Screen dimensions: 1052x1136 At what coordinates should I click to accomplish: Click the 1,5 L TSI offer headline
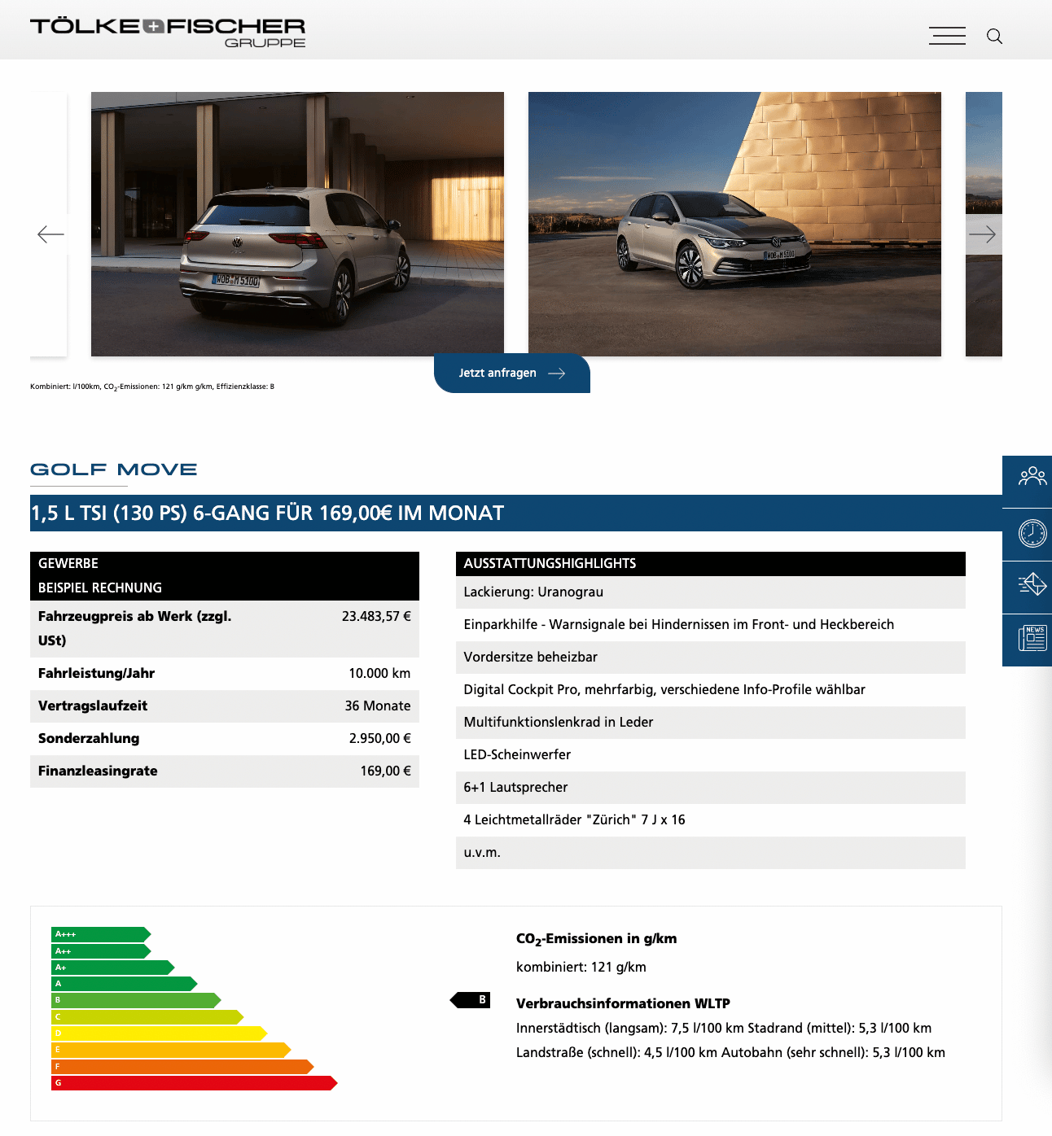(x=268, y=513)
